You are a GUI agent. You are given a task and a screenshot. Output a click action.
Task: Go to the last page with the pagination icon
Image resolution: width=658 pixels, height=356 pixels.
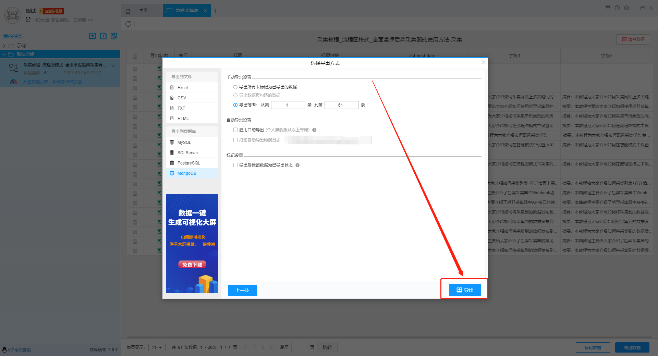tap(271, 347)
